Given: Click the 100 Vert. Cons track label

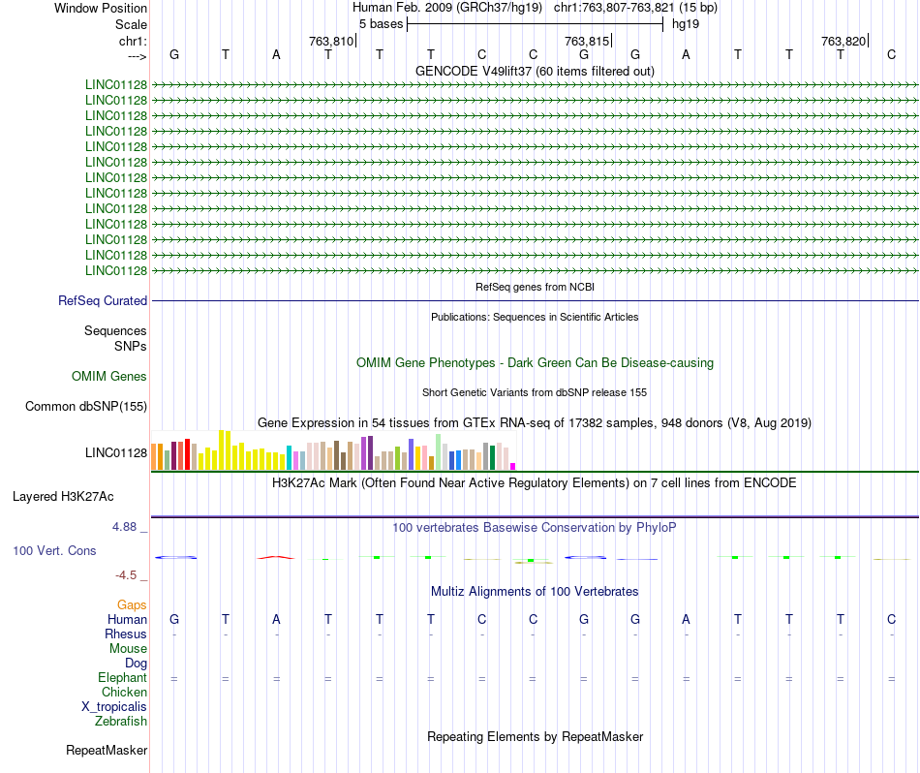Looking at the screenshot, I should [54, 550].
